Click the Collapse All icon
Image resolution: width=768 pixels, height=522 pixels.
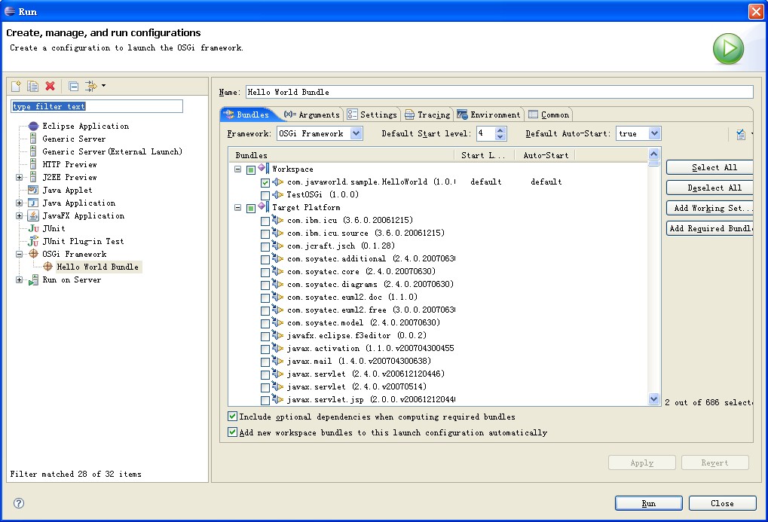[73, 87]
